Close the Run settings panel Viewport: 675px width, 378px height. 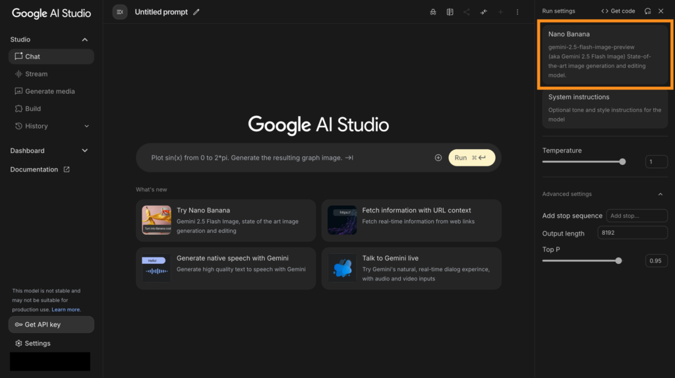[x=660, y=11]
